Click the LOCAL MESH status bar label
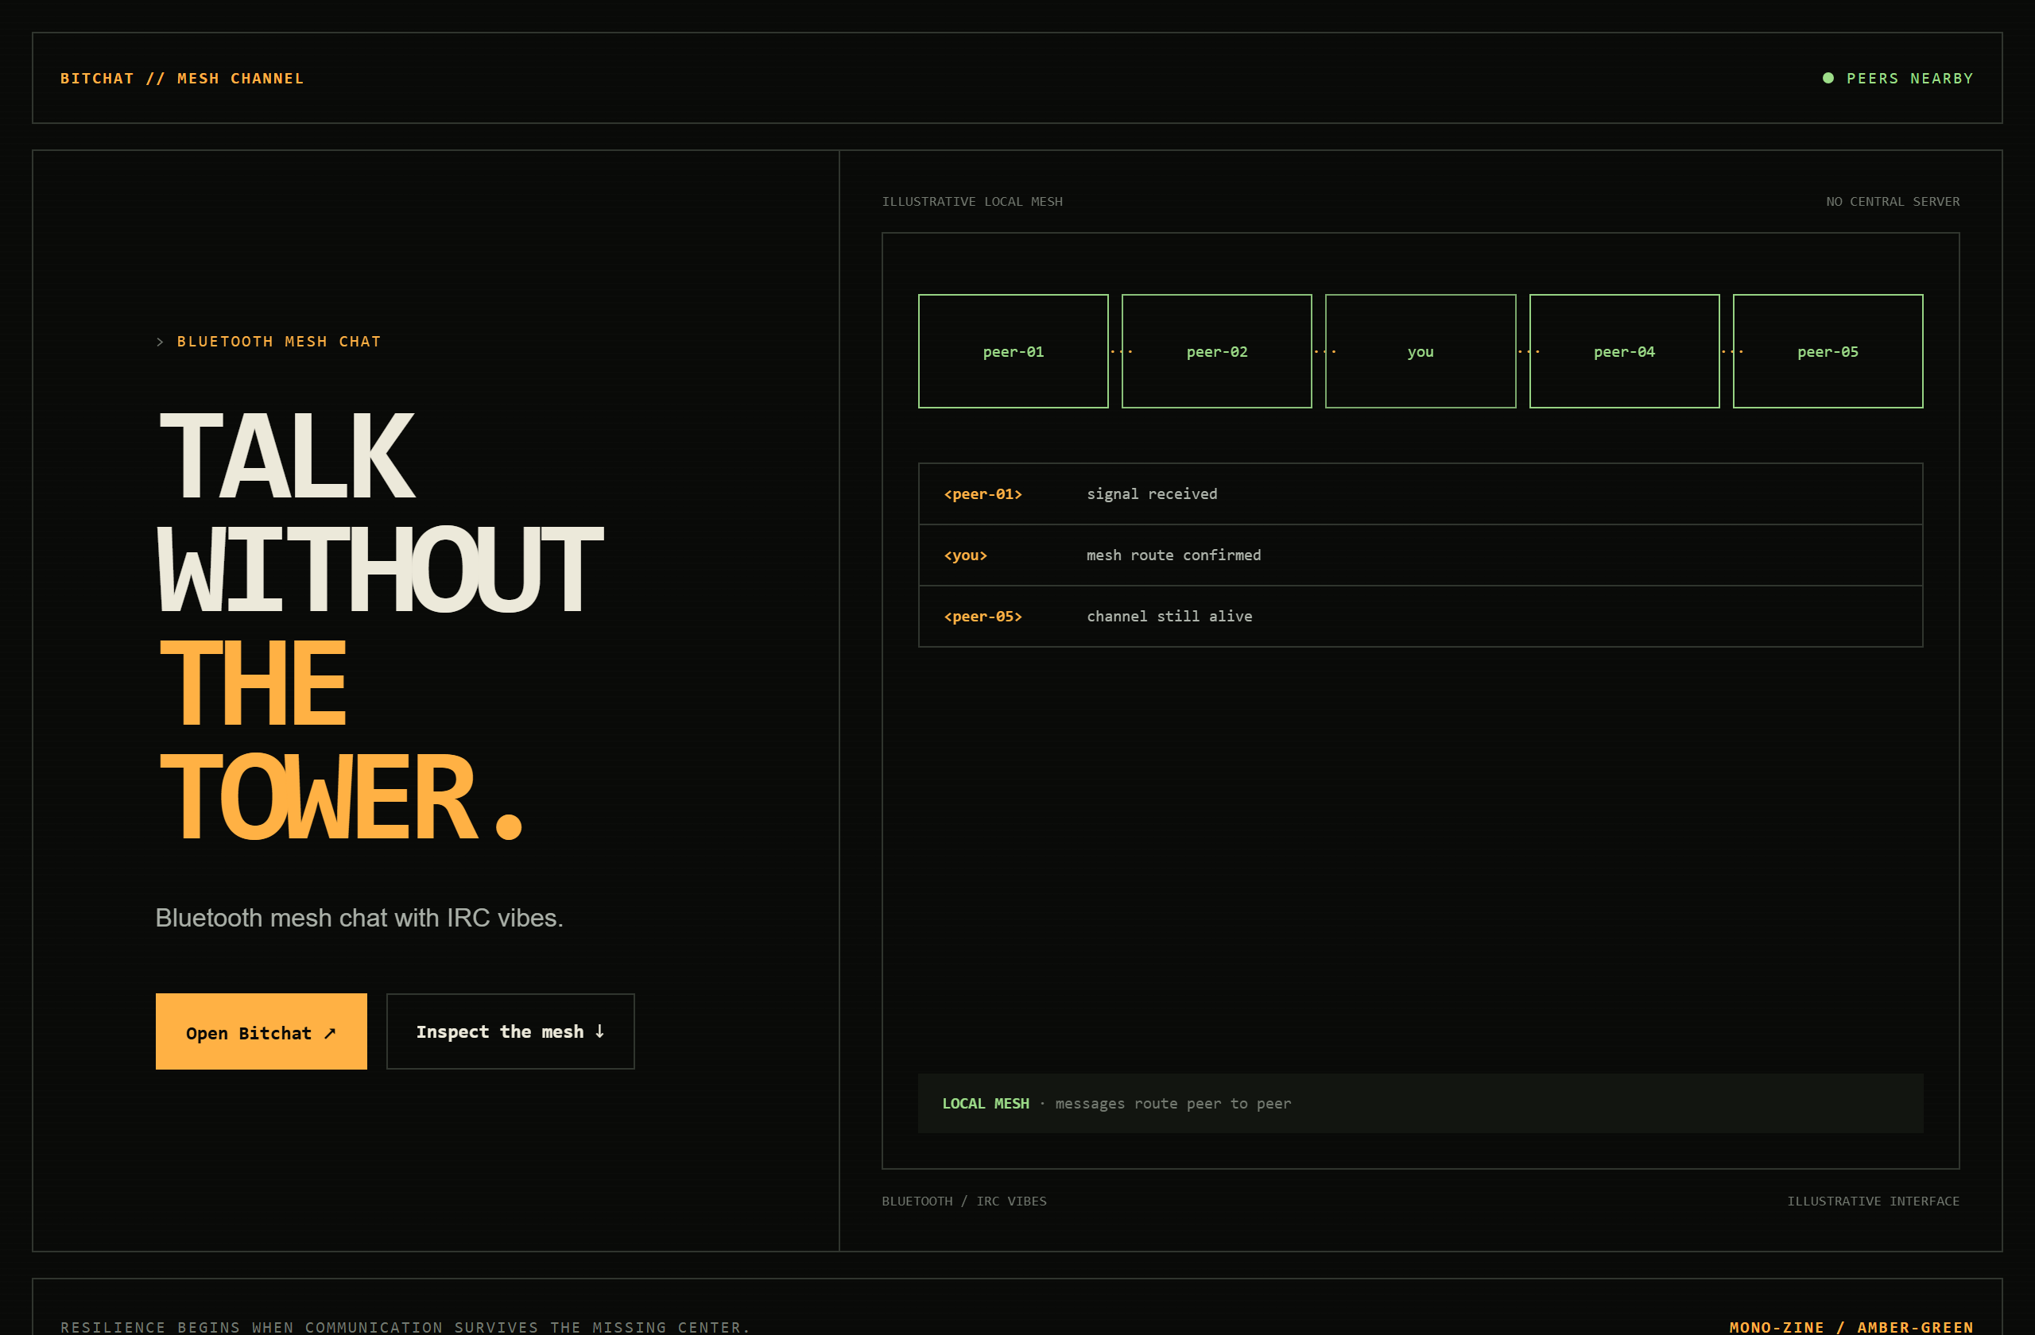Image resolution: width=2035 pixels, height=1335 pixels. point(986,1104)
